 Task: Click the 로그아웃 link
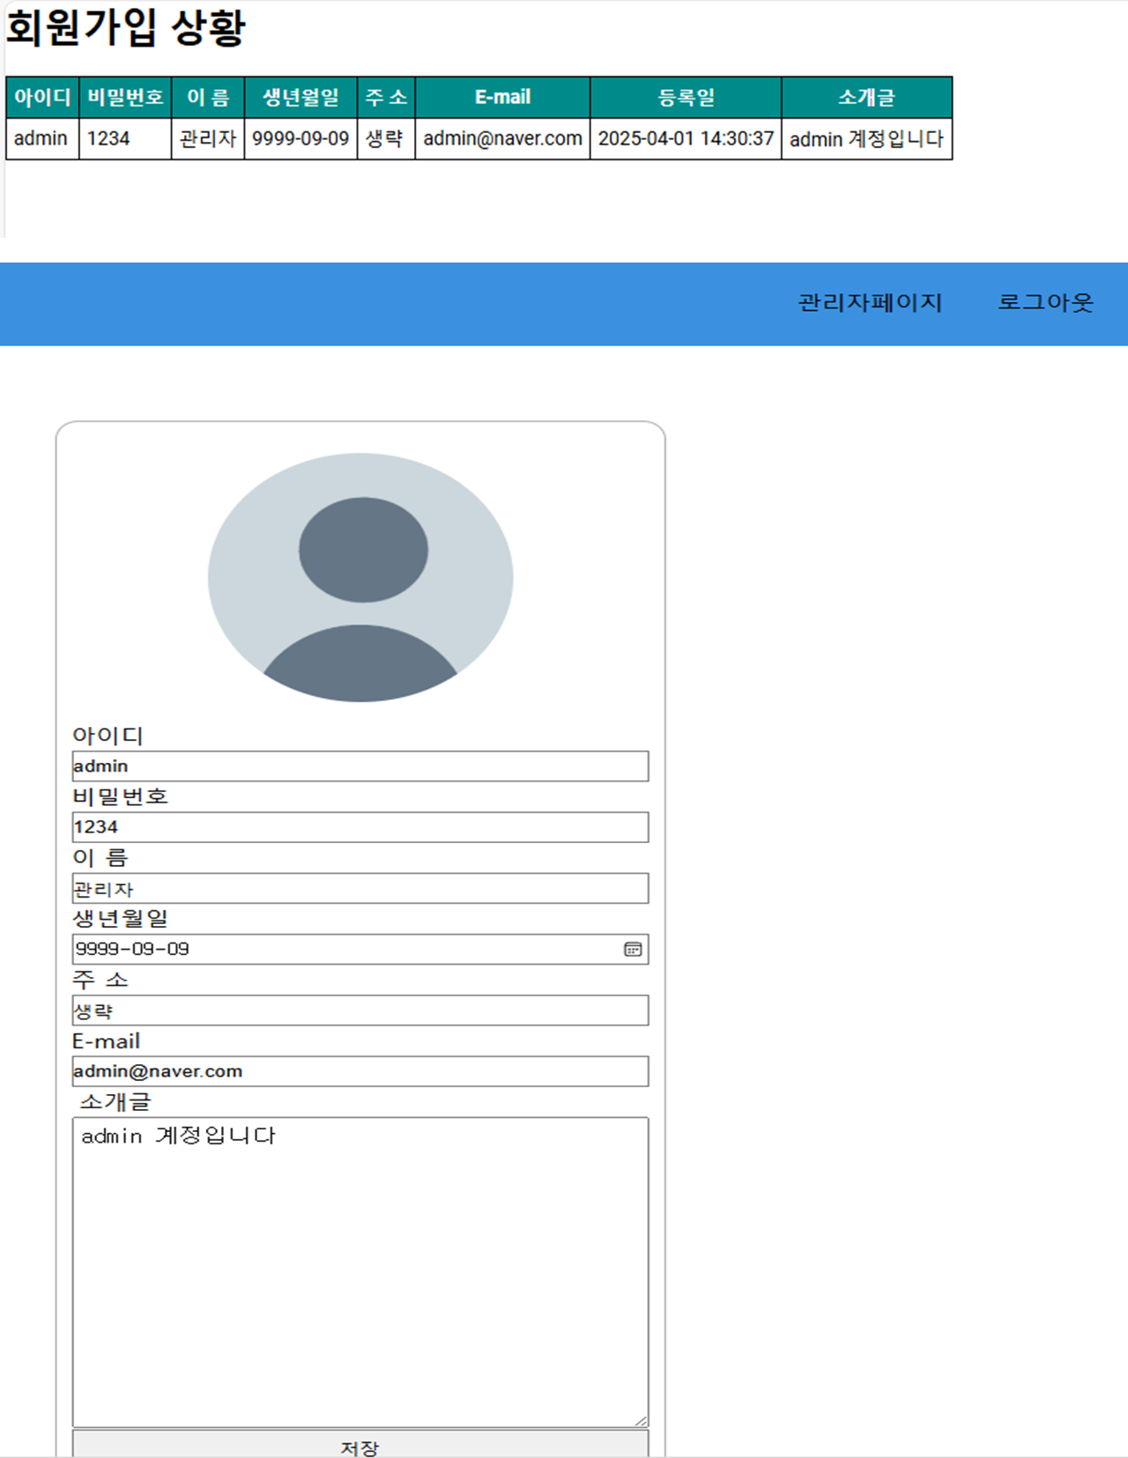[1045, 303]
